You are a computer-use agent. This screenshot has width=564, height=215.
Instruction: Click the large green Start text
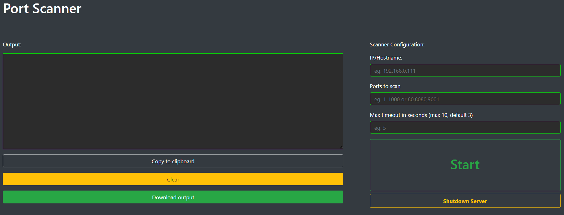[465, 165]
